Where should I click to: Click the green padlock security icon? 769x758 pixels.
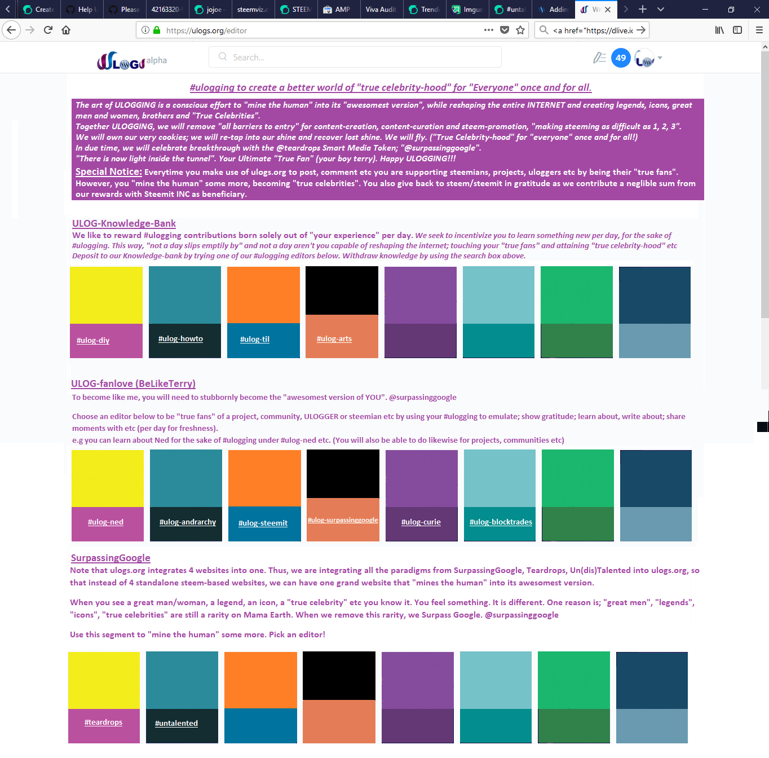(x=157, y=30)
